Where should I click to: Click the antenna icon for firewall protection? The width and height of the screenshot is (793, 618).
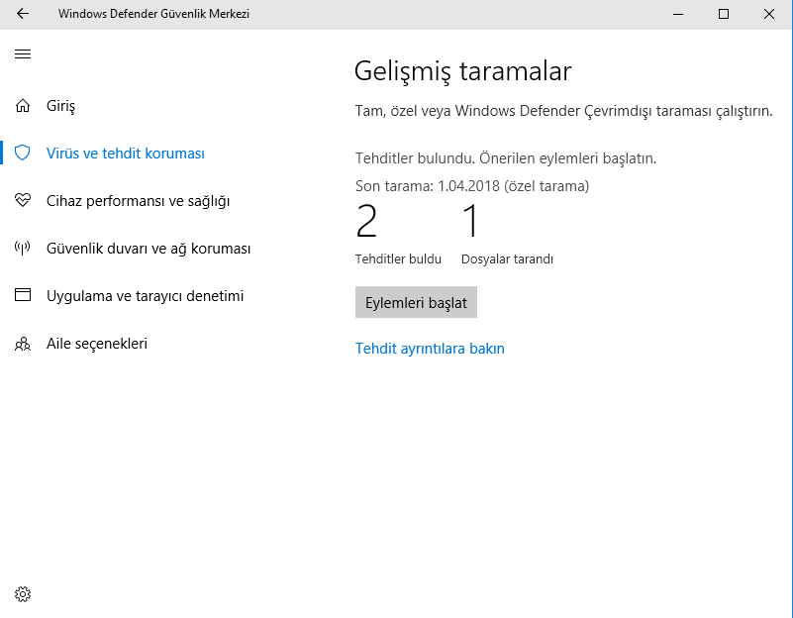click(23, 248)
